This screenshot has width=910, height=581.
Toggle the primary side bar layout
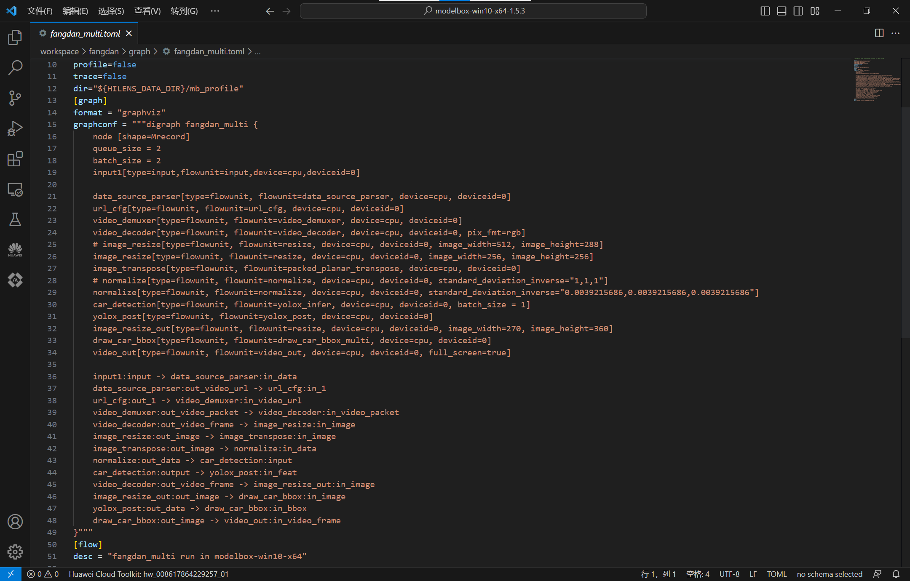tap(765, 11)
